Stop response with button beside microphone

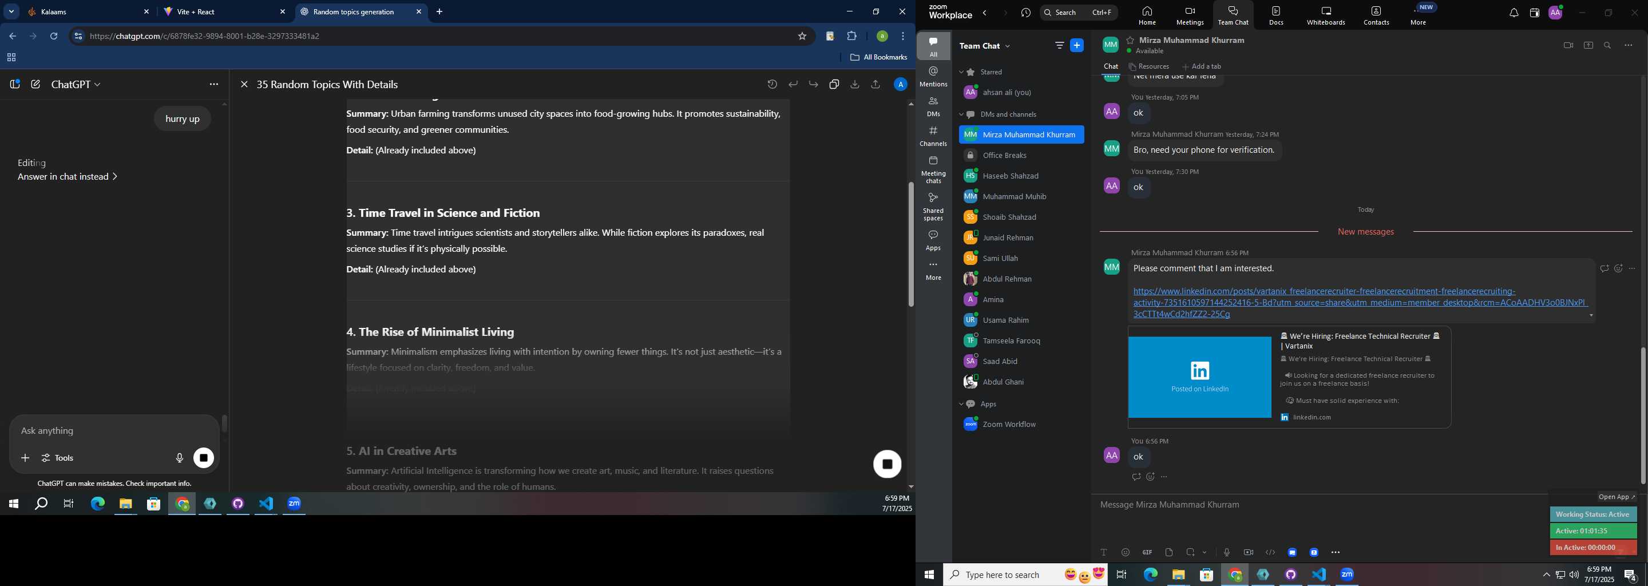coord(204,458)
